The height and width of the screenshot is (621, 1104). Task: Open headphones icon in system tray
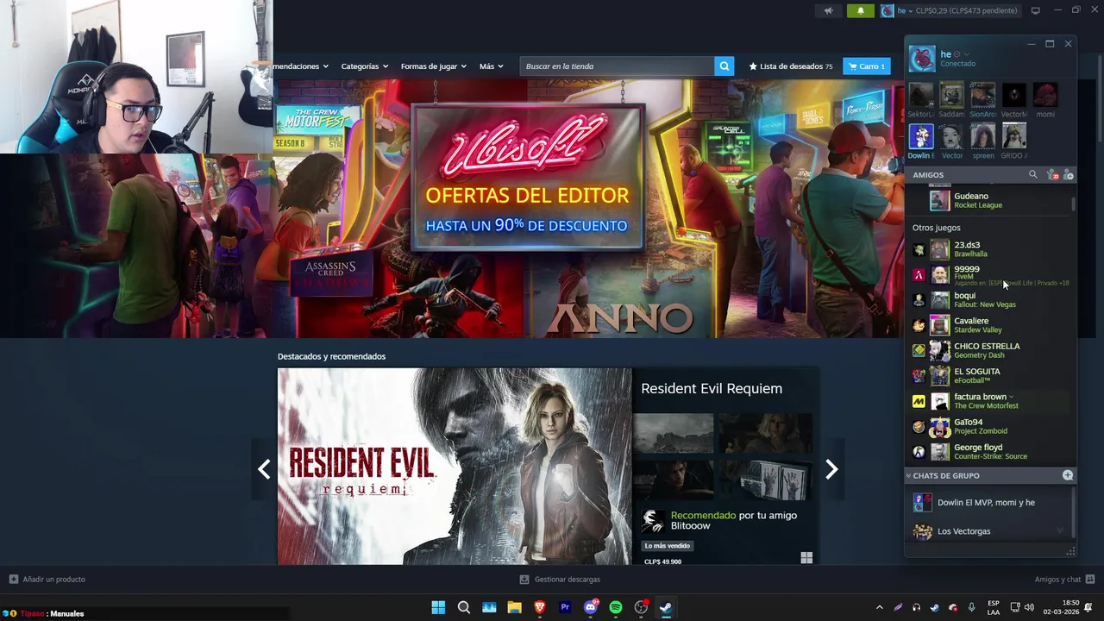[916, 607]
